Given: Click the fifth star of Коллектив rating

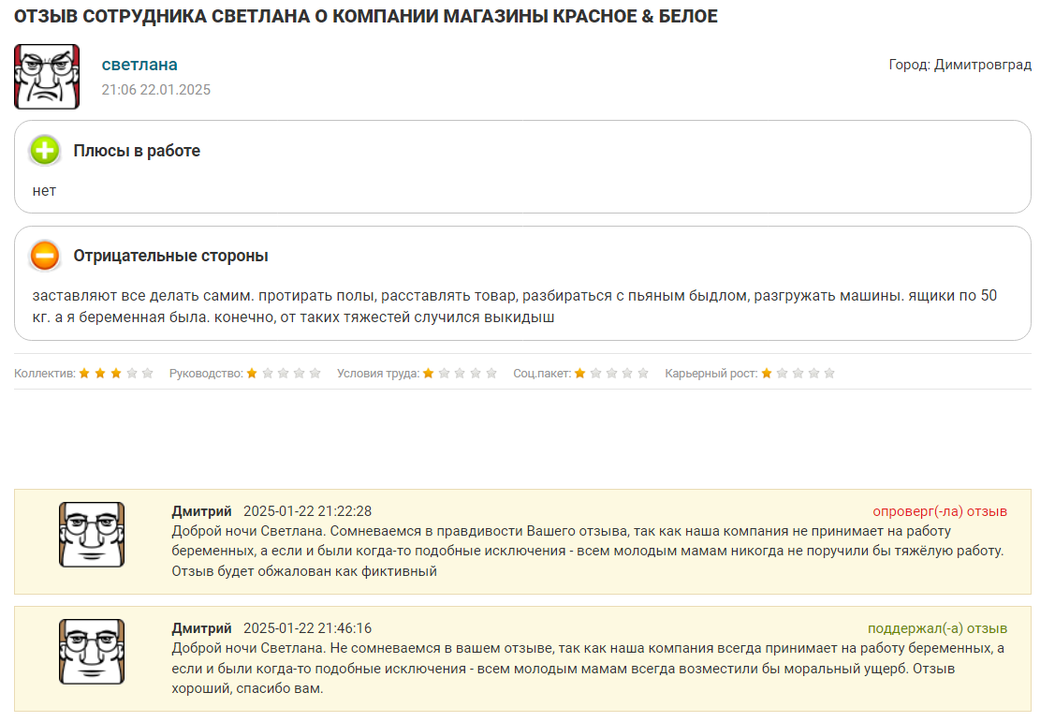Looking at the screenshot, I should 148,373.
